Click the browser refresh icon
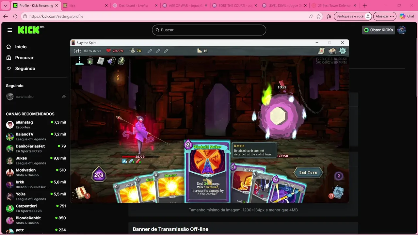Viewport: 418px width, 235px height. click(x=15, y=16)
